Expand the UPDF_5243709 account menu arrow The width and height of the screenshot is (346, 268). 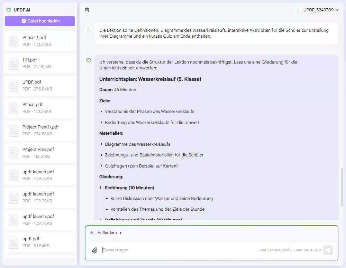tap(337, 10)
